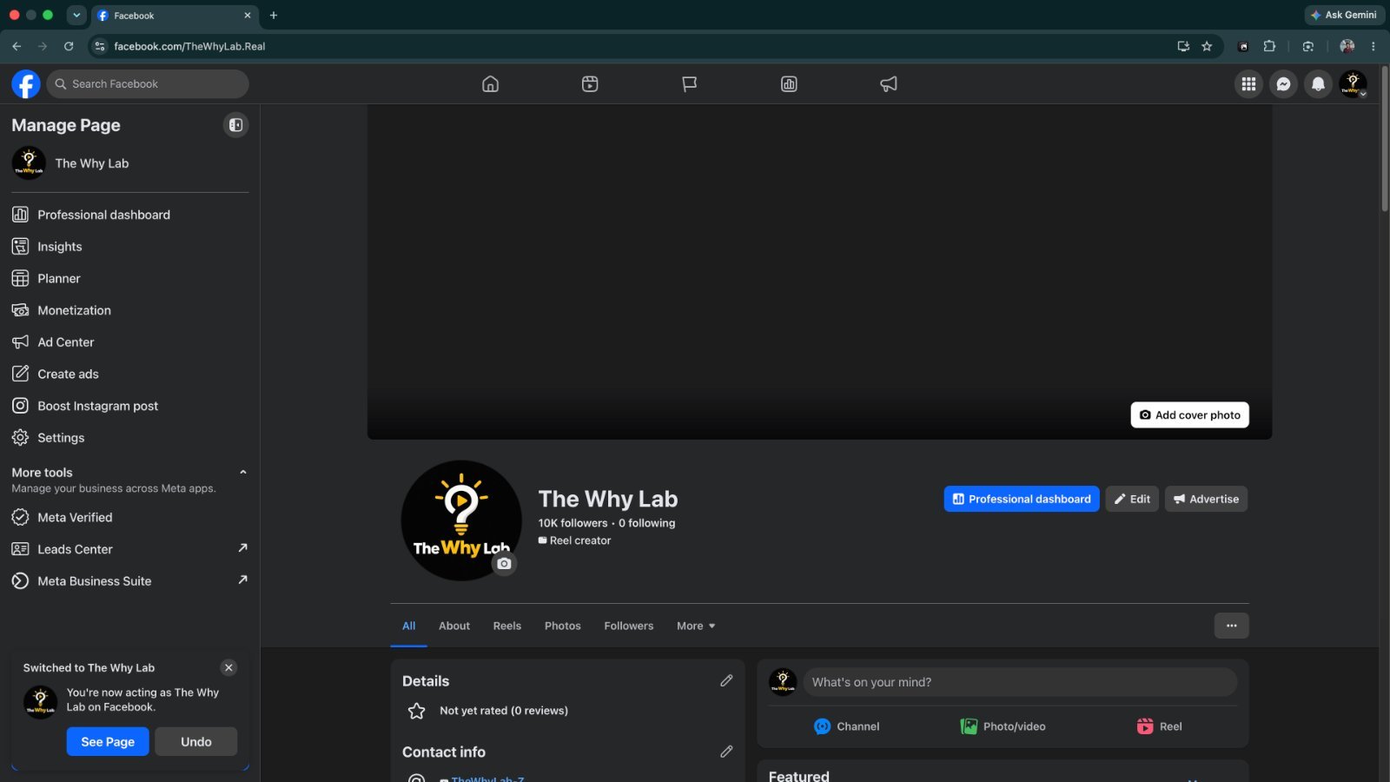1390x782 pixels.
Task: Open Ad Center in the sidebar
Action: 130,342
